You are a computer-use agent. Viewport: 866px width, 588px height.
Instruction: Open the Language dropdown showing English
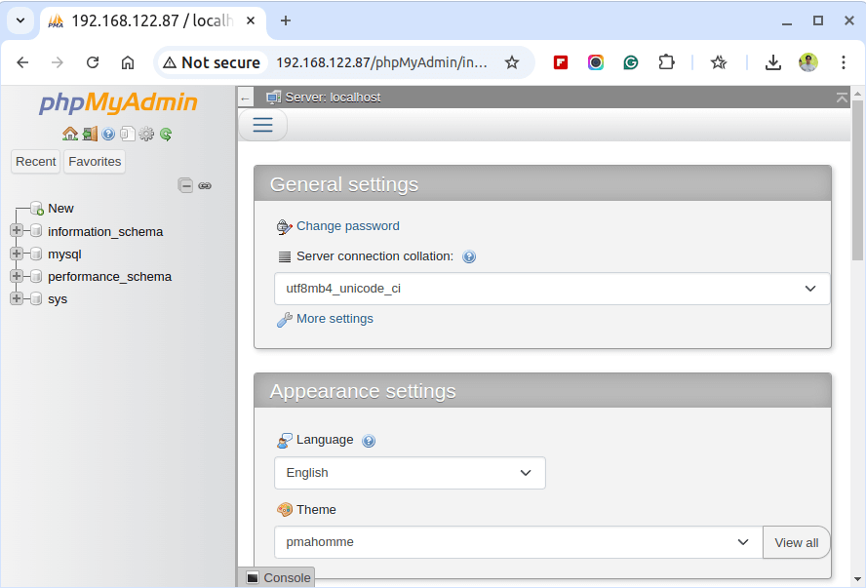click(x=410, y=473)
